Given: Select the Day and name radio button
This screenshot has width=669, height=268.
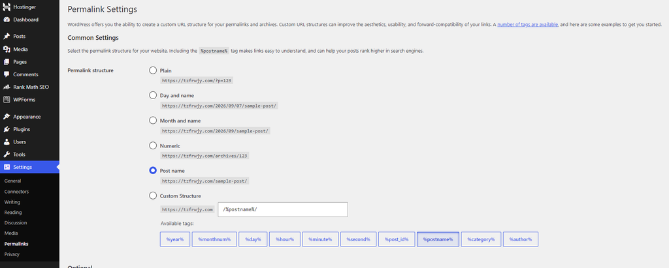Looking at the screenshot, I should coord(153,95).
